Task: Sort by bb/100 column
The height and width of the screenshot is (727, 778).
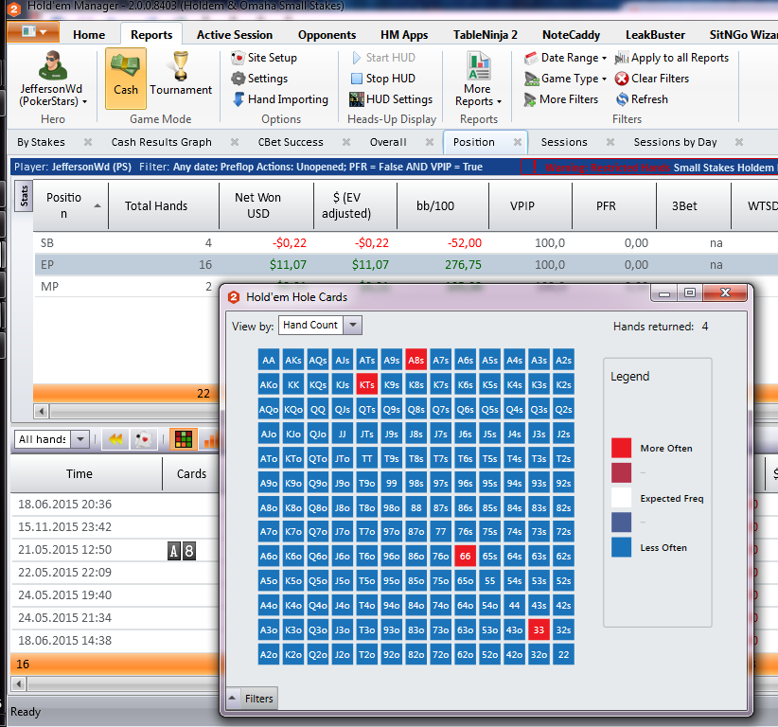Action: [x=443, y=205]
